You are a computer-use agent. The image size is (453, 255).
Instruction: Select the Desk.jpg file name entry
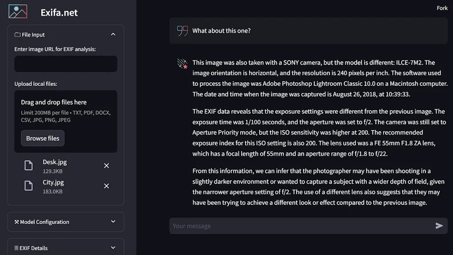click(55, 162)
